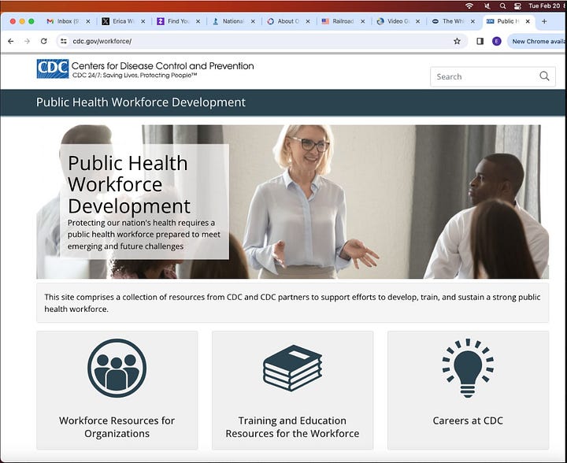Open the Chrome side panel icon
567x463 pixels.
tap(480, 41)
